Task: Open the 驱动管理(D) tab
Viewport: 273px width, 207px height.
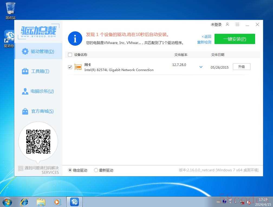Action: (38, 51)
